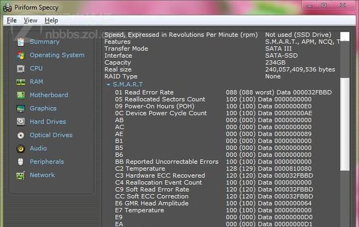
Task: Show CPU information
Action: (x=36, y=68)
